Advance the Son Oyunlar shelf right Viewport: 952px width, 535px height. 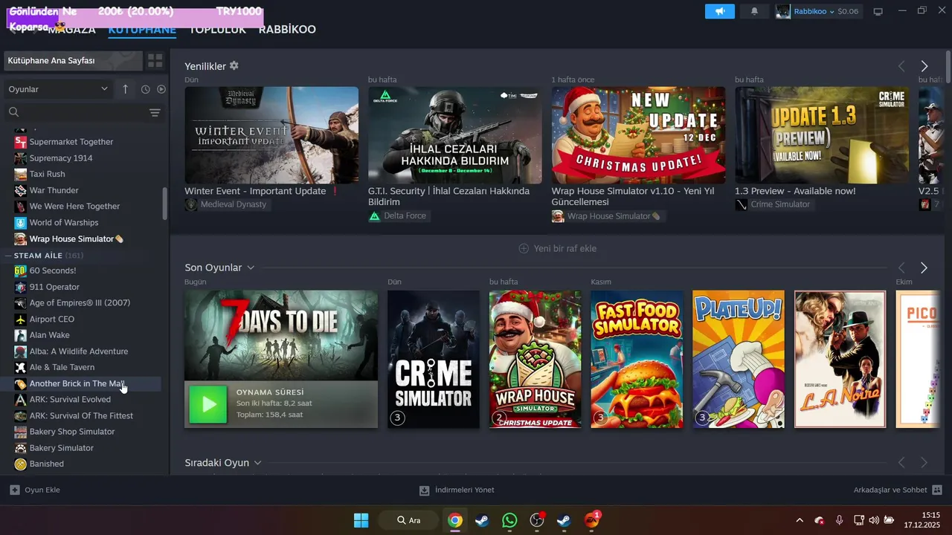[924, 267]
